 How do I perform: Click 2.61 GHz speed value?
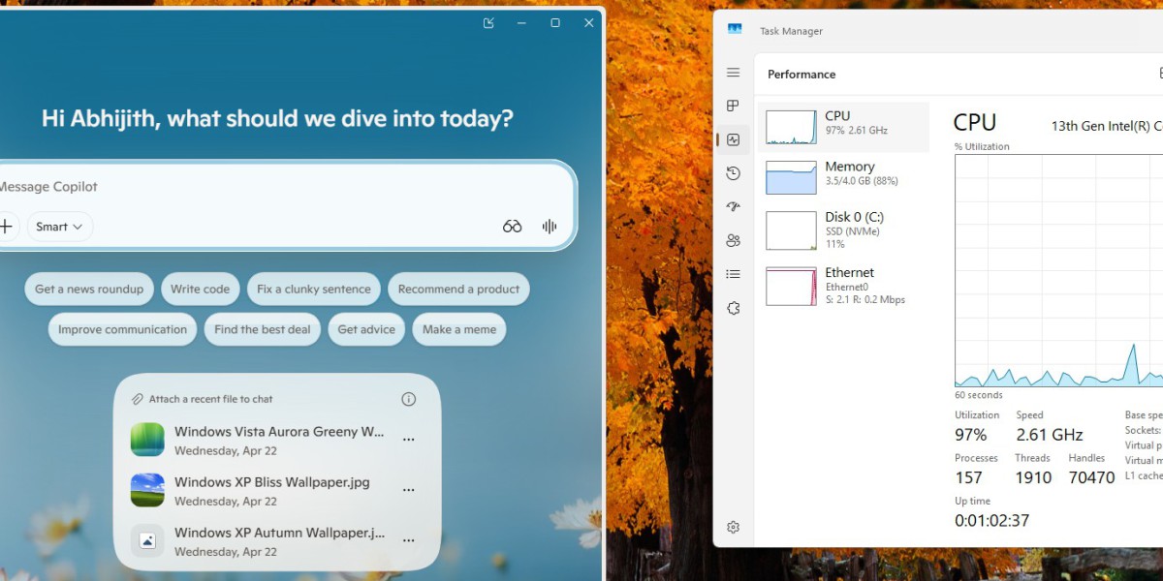[1050, 435]
